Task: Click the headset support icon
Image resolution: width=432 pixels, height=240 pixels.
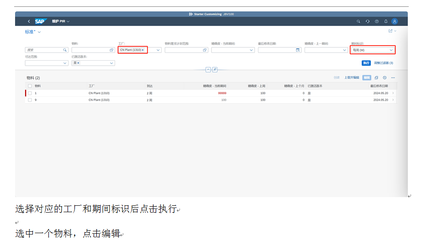Action: (x=368, y=21)
